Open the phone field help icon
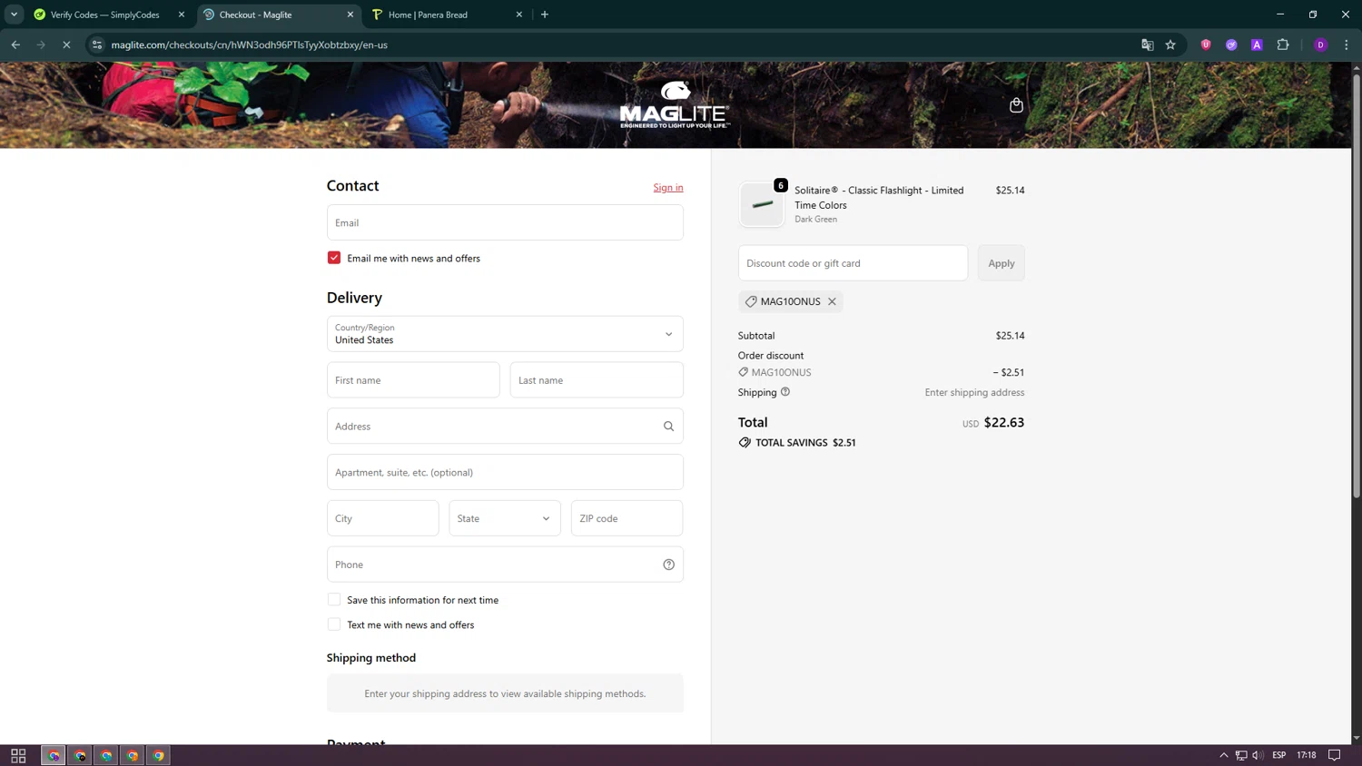 (668, 565)
